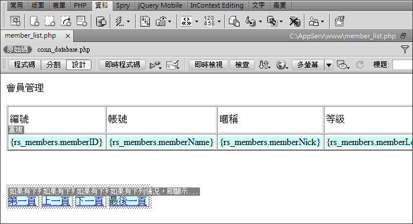Screen dimensions: 413x224
Task: Toggle 即時程式碼 live code
Action: pyautogui.click(x=123, y=65)
